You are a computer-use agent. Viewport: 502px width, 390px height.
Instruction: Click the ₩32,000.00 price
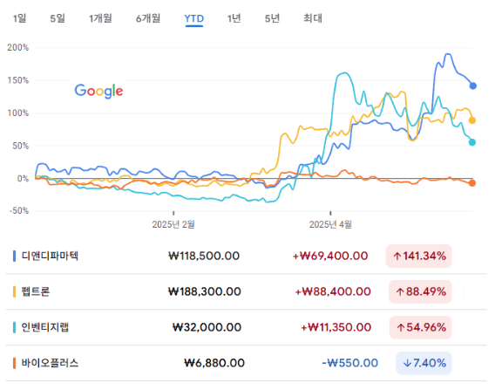point(207,327)
